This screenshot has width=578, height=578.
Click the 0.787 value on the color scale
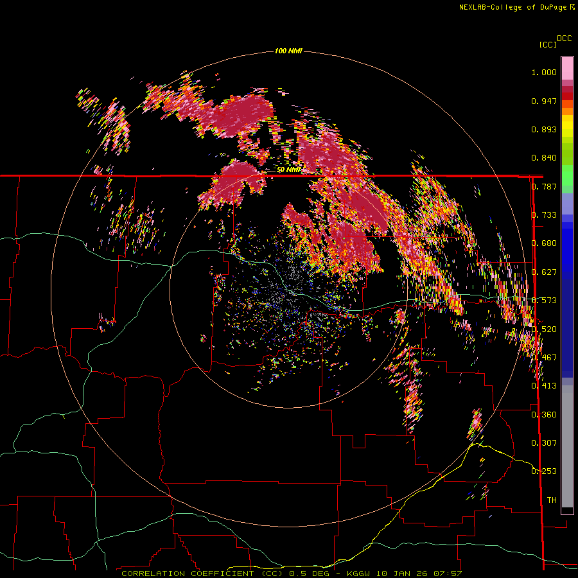click(x=544, y=186)
